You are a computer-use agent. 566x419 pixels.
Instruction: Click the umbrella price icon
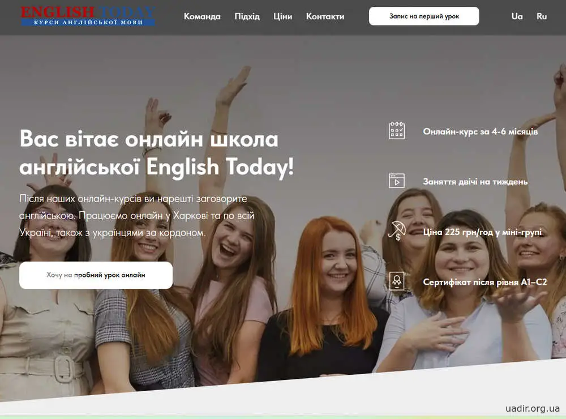[x=397, y=230]
